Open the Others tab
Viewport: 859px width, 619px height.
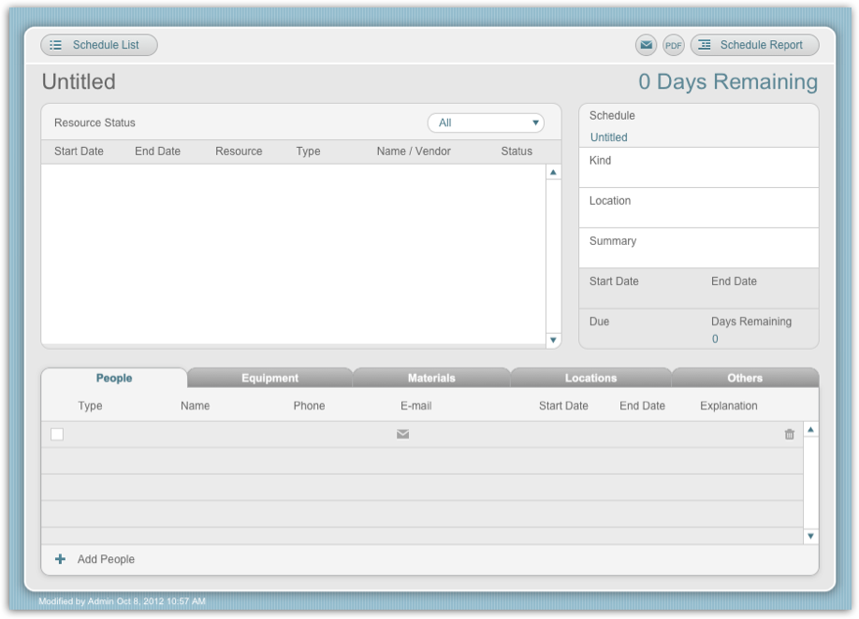pos(745,378)
